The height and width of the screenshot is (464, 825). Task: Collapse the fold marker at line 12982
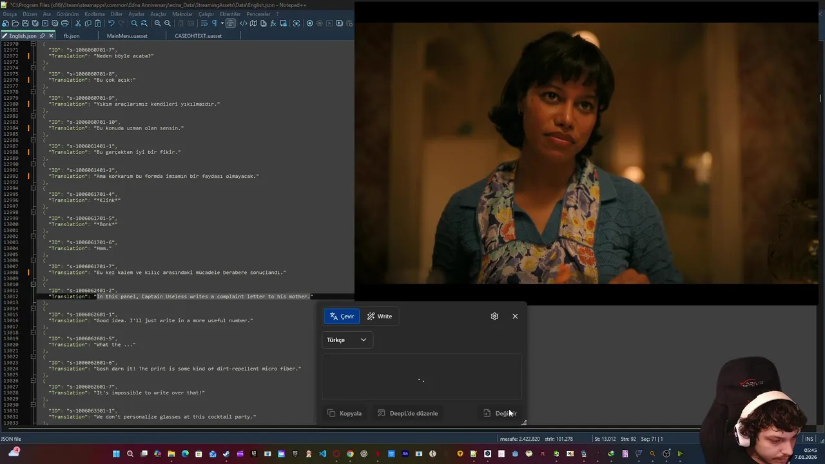[x=34, y=116]
